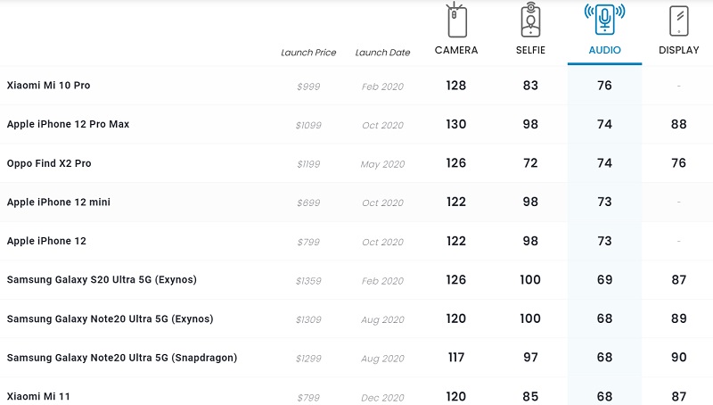Click the Camera phone icon
The width and height of the screenshot is (713, 405).
[x=455, y=21]
